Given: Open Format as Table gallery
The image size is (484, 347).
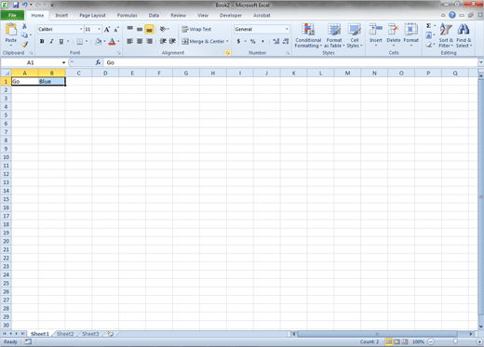Looking at the screenshot, I should coord(334,35).
